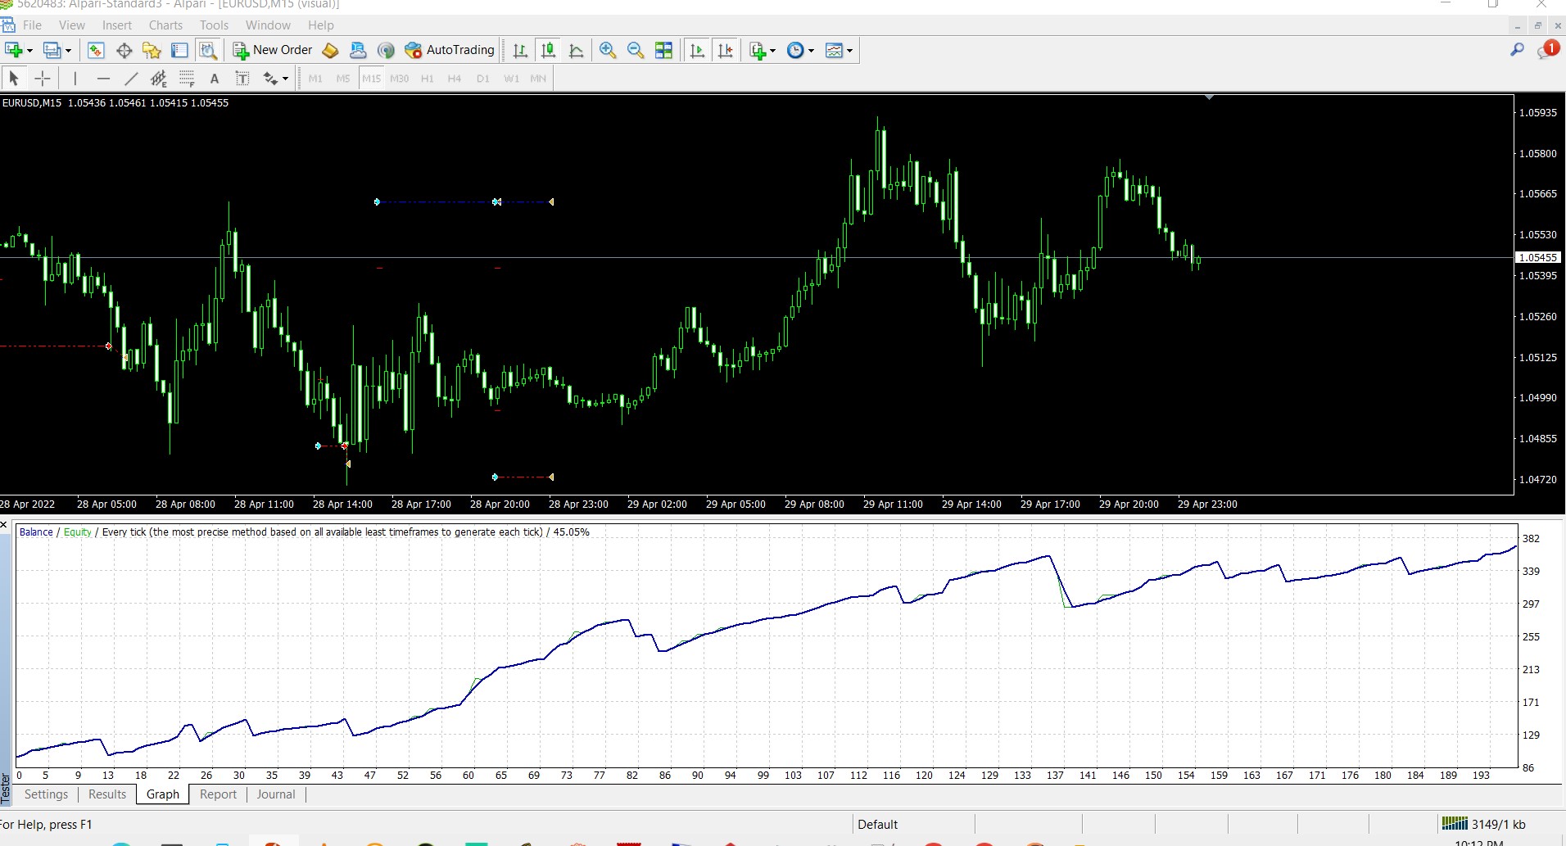
Task: Click the Templates icon
Action: pos(834,51)
